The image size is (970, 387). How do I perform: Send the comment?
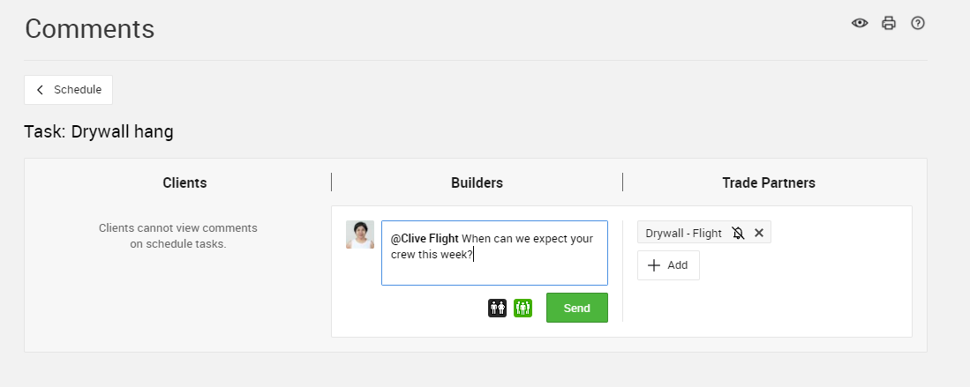coord(576,308)
